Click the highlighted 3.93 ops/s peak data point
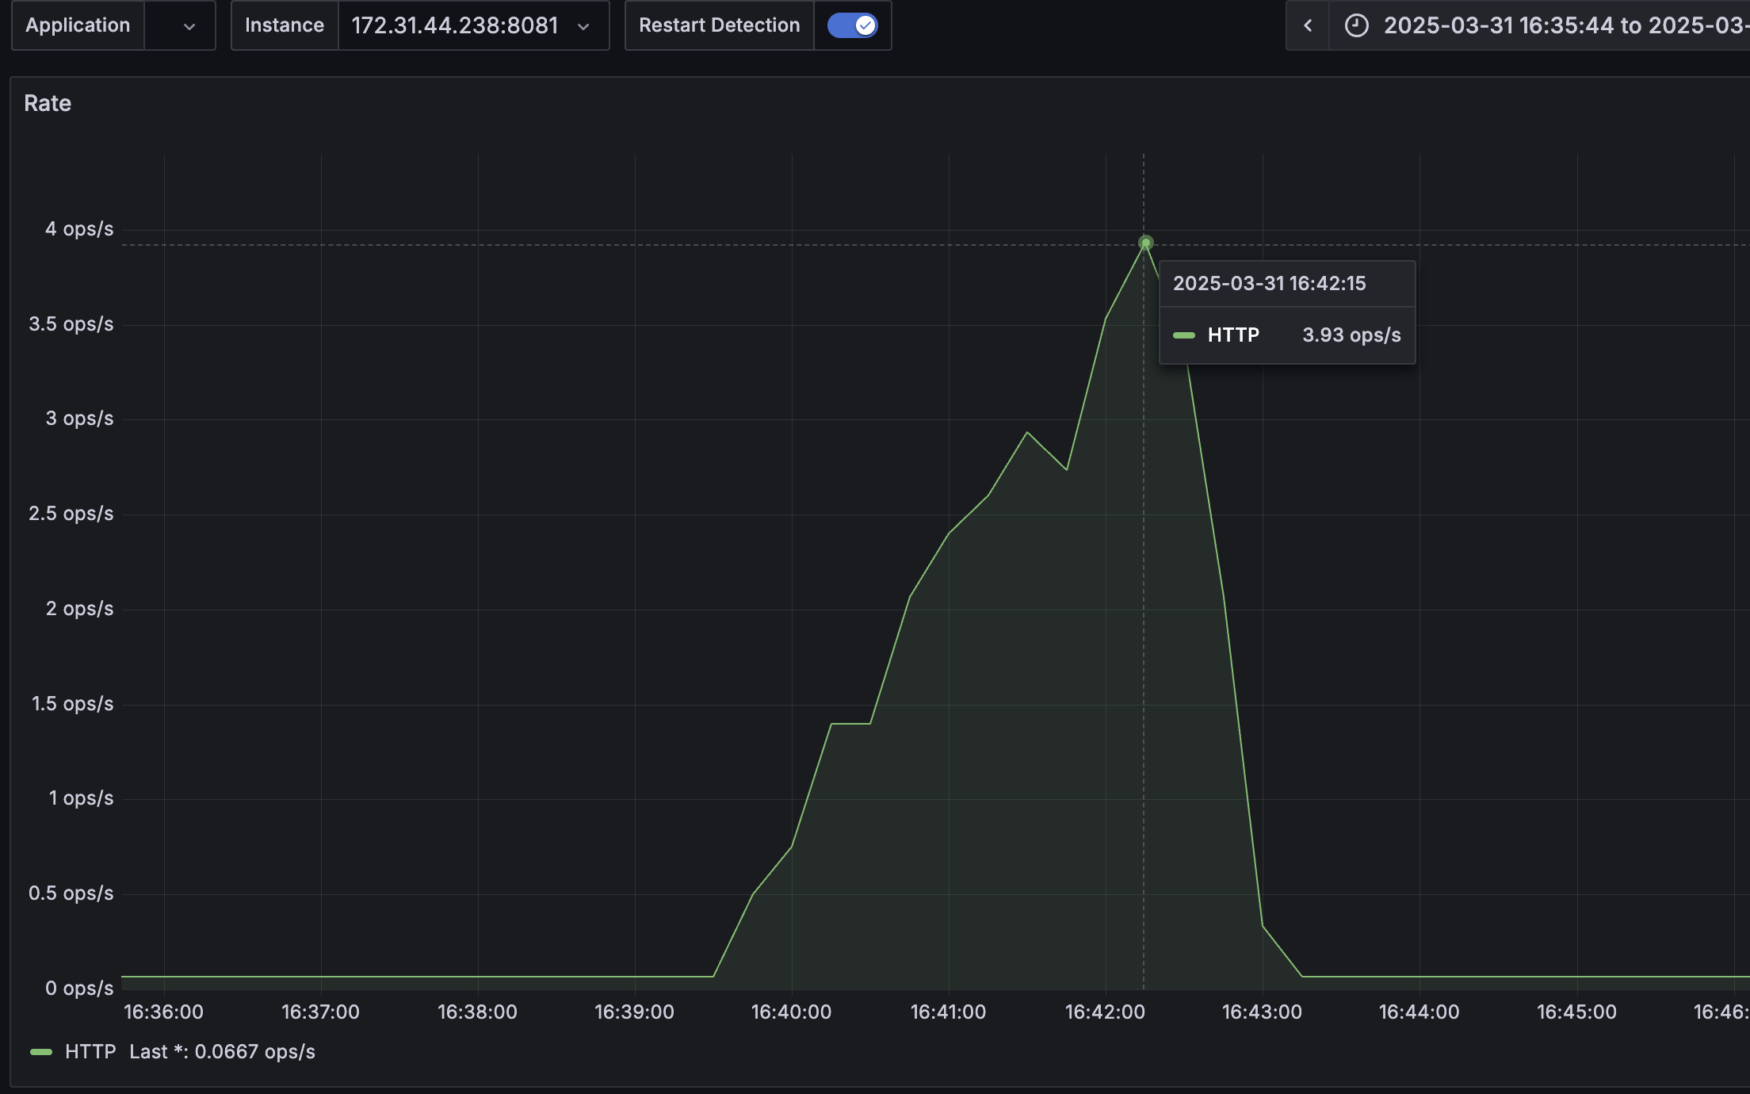Screen dimensions: 1750x1094 [x=1145, y=243]
